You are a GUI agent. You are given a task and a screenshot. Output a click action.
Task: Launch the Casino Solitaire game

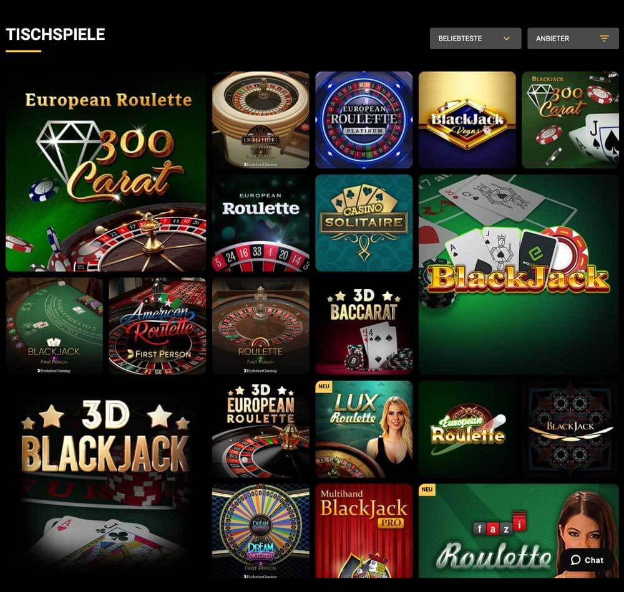(364, 223)
